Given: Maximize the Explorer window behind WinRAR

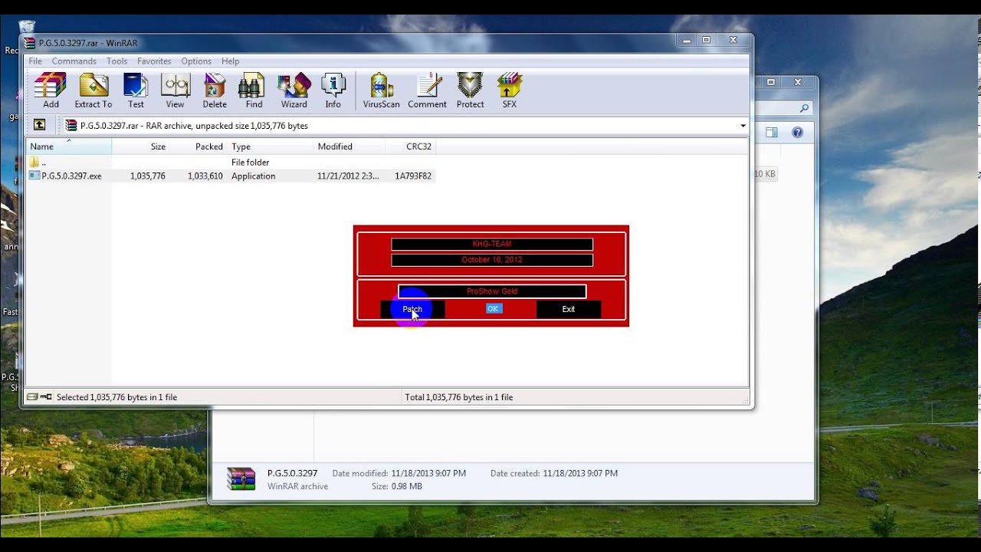Looking at the screenshot, I should [771, 82].
